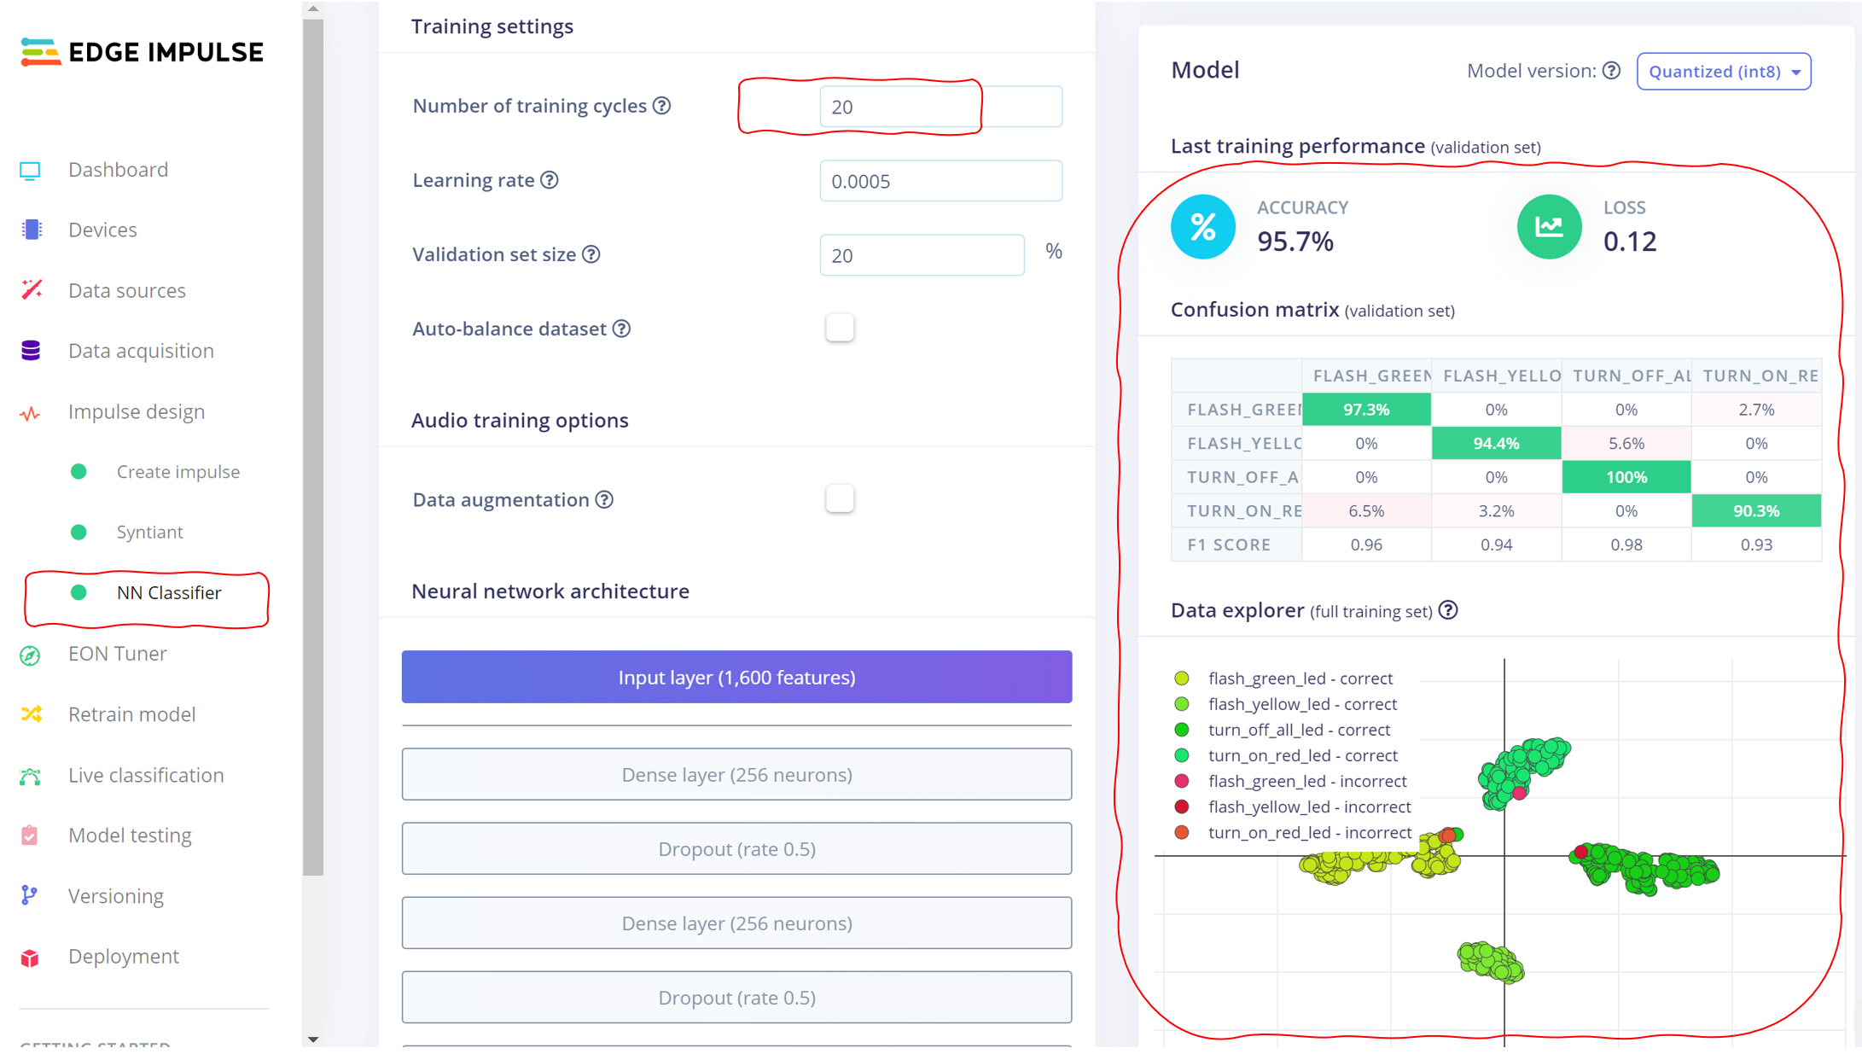
Task: Select the EON Tuner icon
Action: [31, 654]
